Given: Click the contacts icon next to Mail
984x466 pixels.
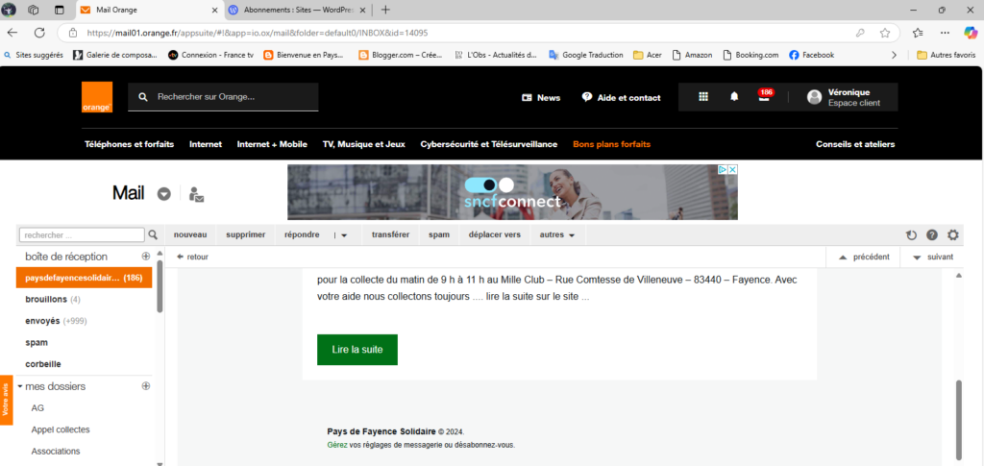Looking at the screenshot, I should click(x=196, y=194).
